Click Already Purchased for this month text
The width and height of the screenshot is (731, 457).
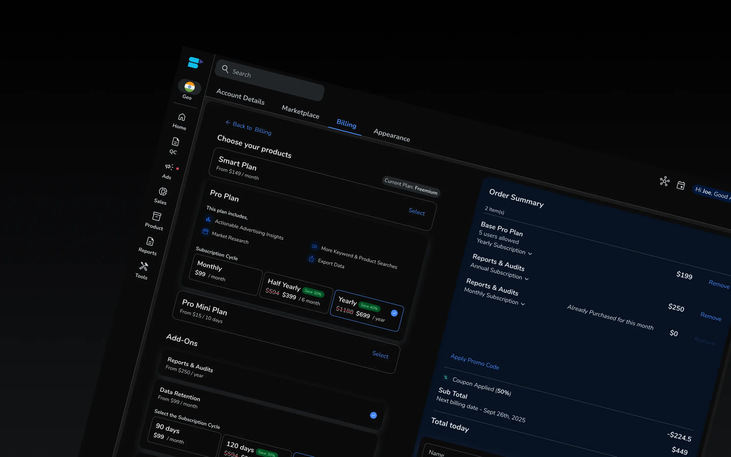click(x=610, y=317)
